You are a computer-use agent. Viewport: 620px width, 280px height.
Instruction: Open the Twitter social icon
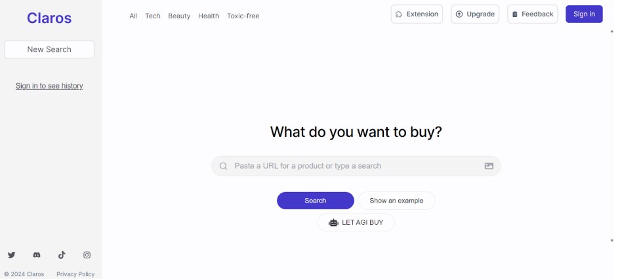coord(11,255)
